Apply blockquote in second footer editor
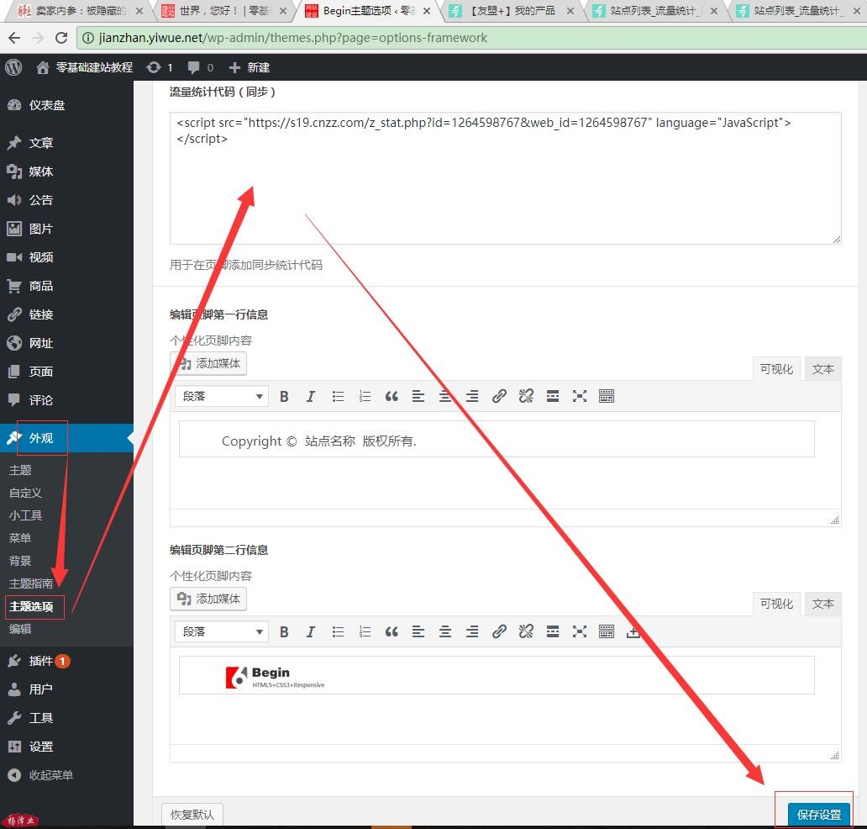This screenshot has width=867, height=829. click(391, 631)
